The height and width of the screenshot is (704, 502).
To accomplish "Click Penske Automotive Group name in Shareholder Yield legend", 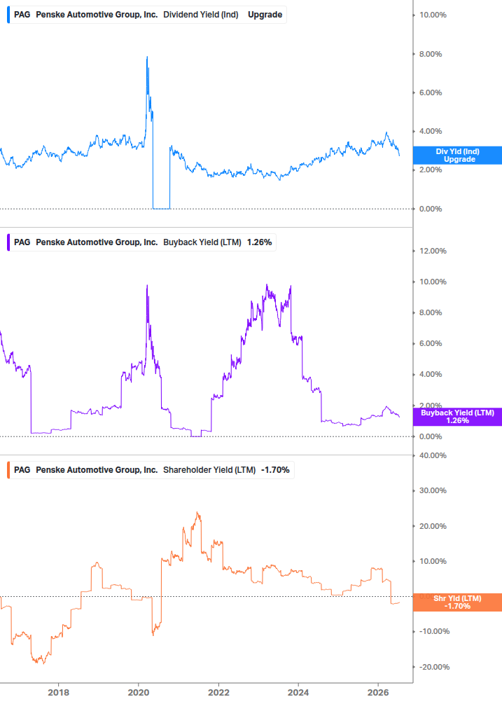I will point(97,469).
